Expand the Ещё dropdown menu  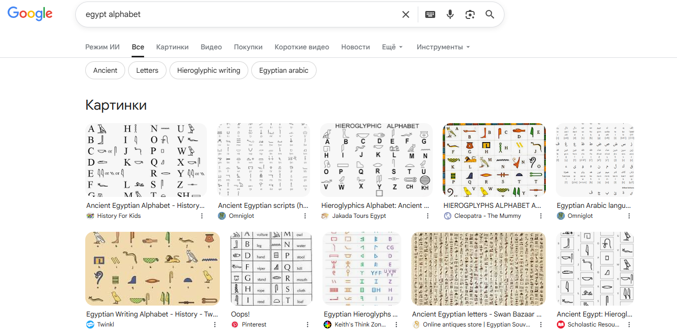click(x=392, y=47)
